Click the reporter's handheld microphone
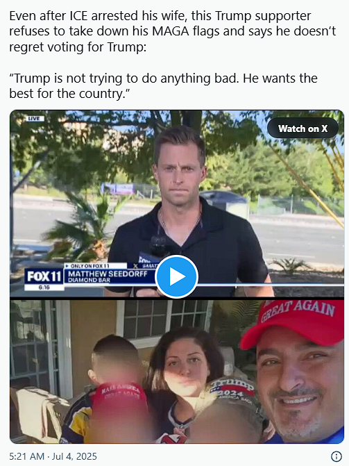 click(157, 248)
